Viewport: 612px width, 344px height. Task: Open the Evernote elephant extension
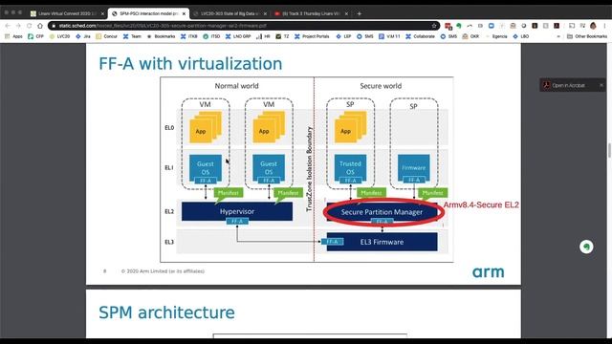point(459,26)
